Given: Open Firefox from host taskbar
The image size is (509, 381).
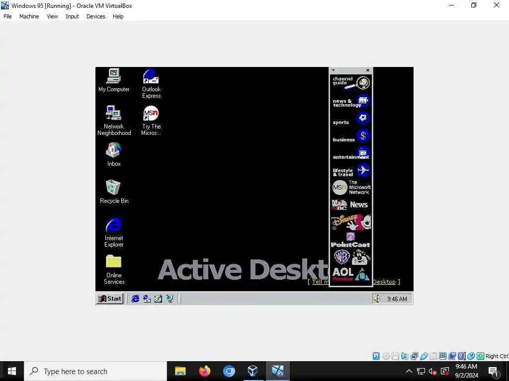Looking at the screenshot, I should click(204, 371).
